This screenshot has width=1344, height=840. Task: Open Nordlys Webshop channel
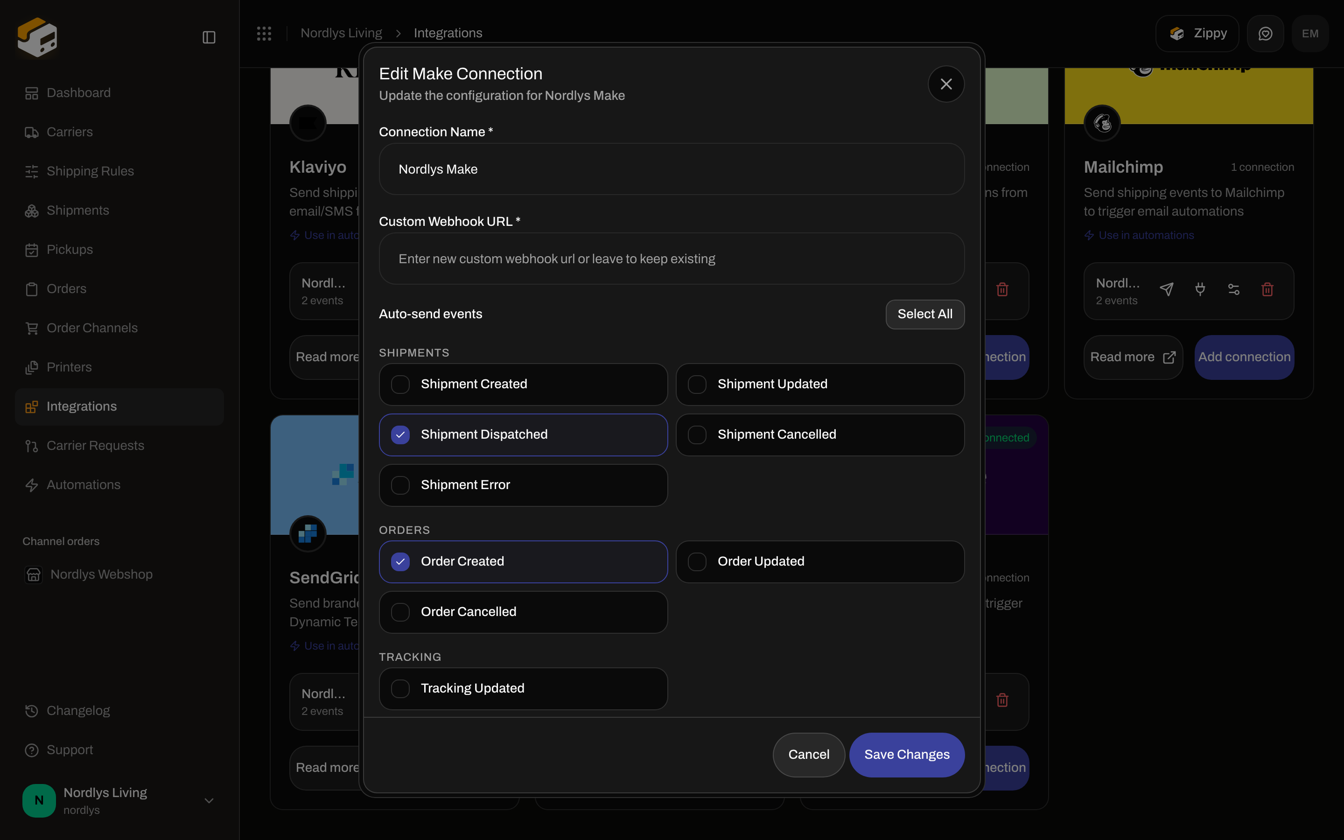(x=119, y=574)
